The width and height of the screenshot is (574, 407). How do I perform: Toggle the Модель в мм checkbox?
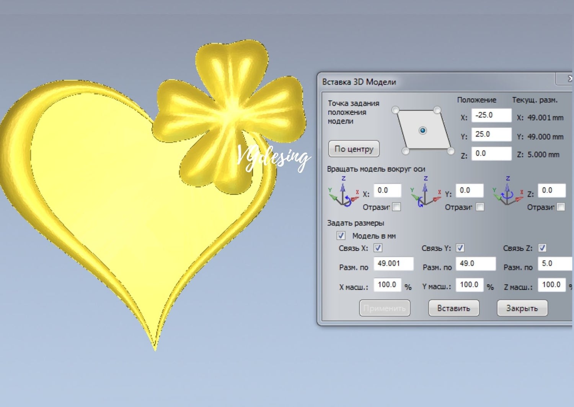[x=341, y=236]
